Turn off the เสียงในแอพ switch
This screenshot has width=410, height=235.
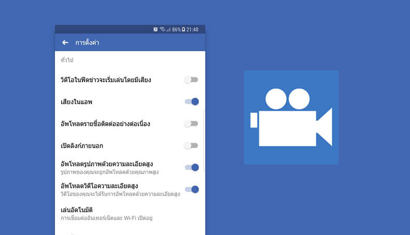(192, 101)
